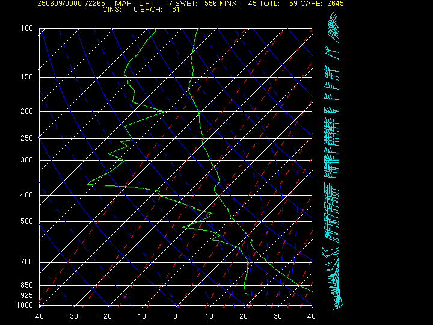Click the 0 temperature axis label
433x325 pixels.
click(x=176, y=317)
